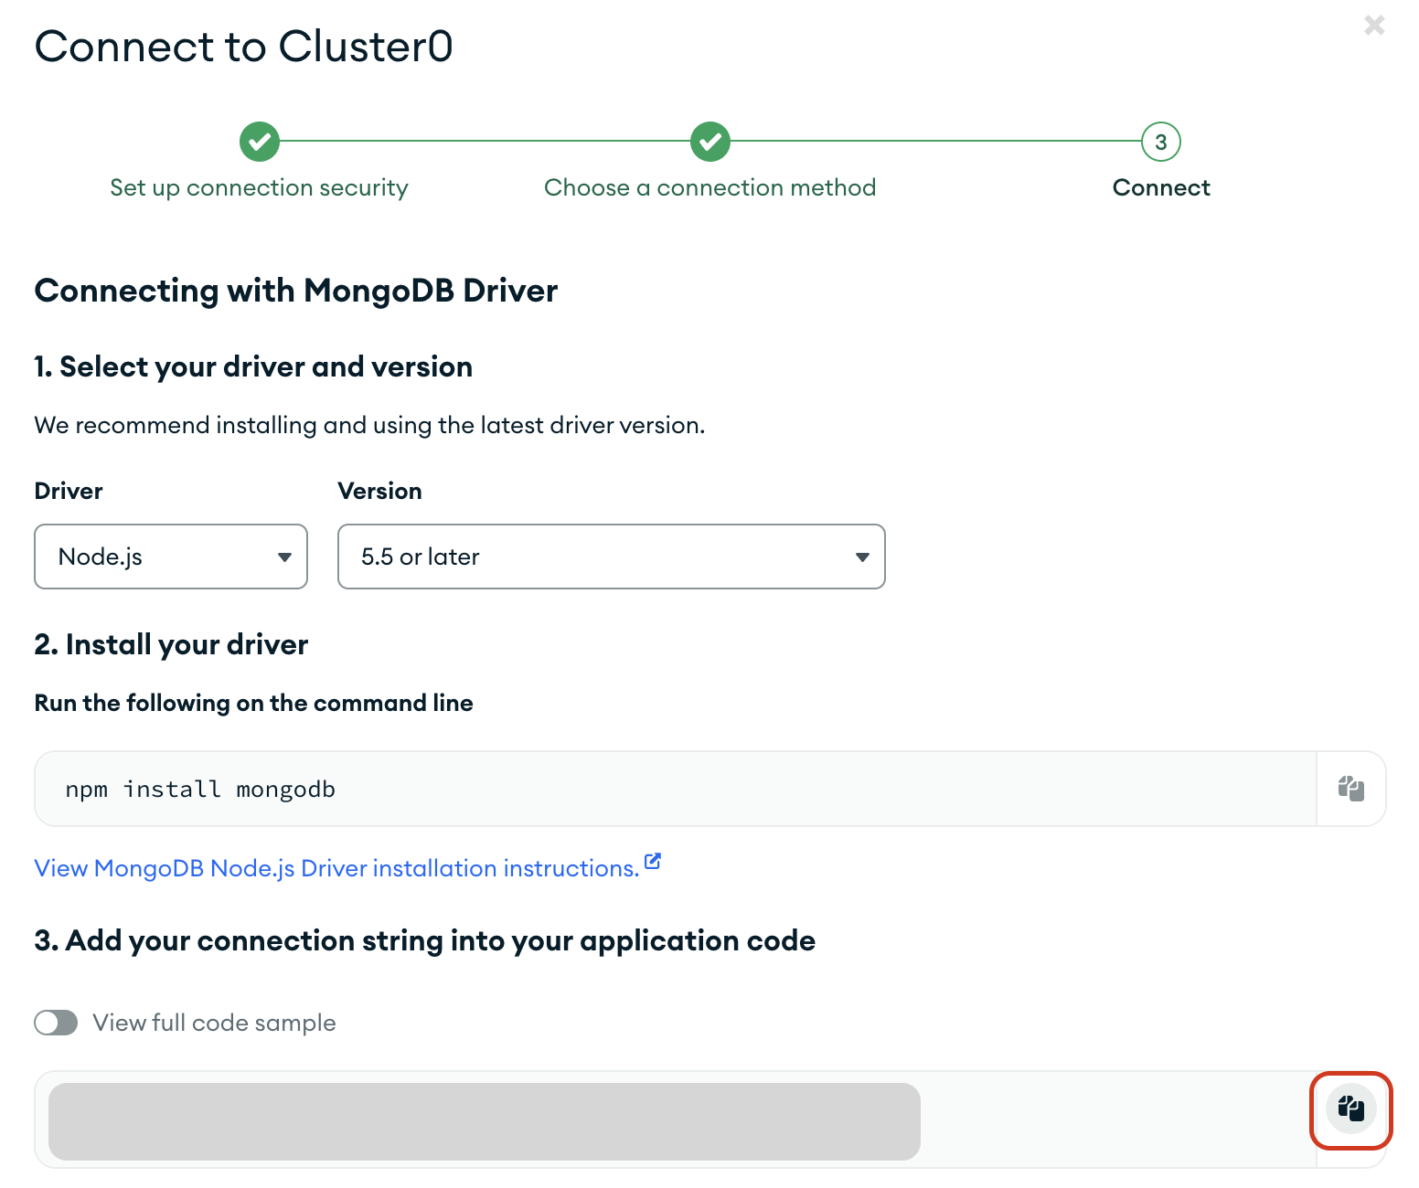Click the 'Run the following on the command line' text

(x=254, y=703)
